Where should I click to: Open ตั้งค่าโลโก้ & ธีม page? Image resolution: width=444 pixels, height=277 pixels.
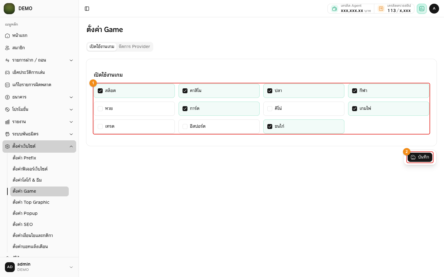(x=39, y=180)
